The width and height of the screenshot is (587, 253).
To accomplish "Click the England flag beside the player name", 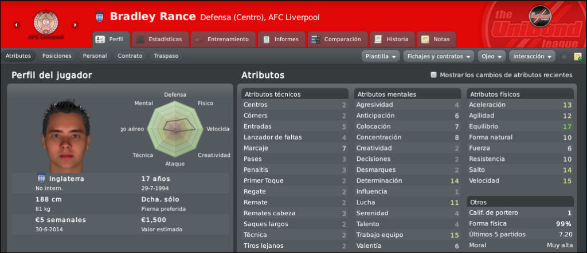I will pyautogui.click(x=99, y=17).
